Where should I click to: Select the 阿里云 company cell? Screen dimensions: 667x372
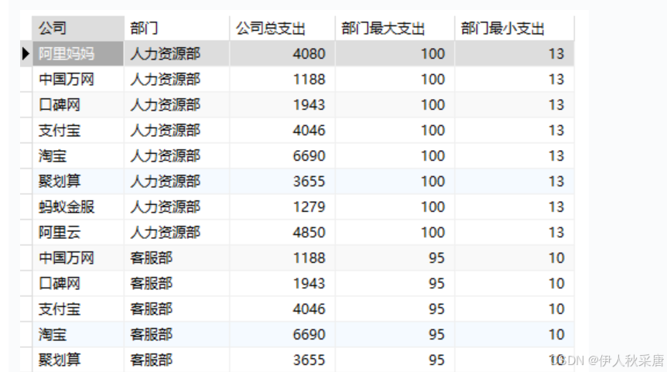(78, 233)
